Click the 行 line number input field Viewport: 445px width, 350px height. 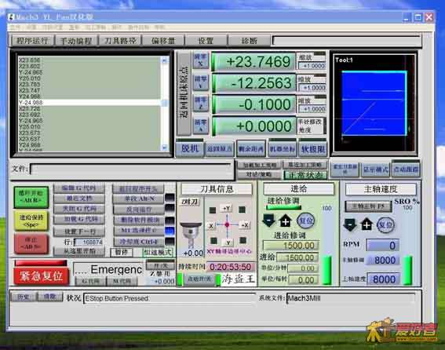click(88, 242)
